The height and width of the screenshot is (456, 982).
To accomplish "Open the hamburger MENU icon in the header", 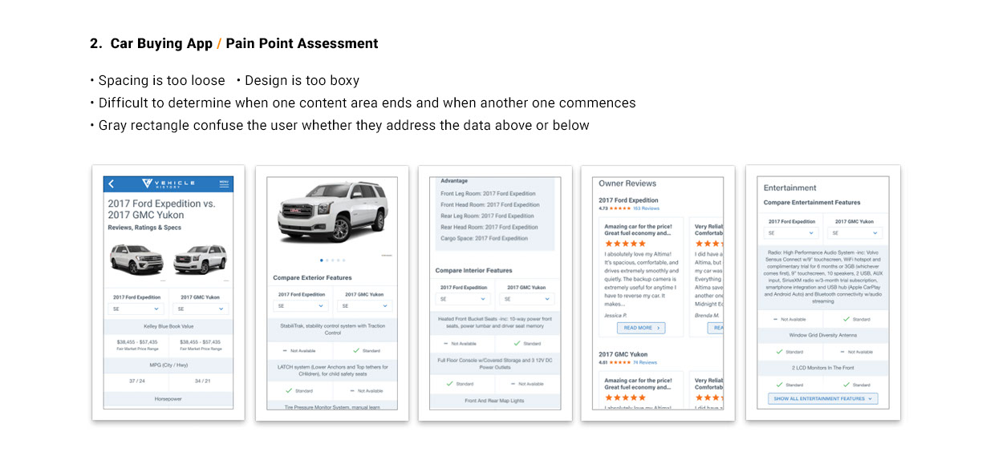I will 224,184.
